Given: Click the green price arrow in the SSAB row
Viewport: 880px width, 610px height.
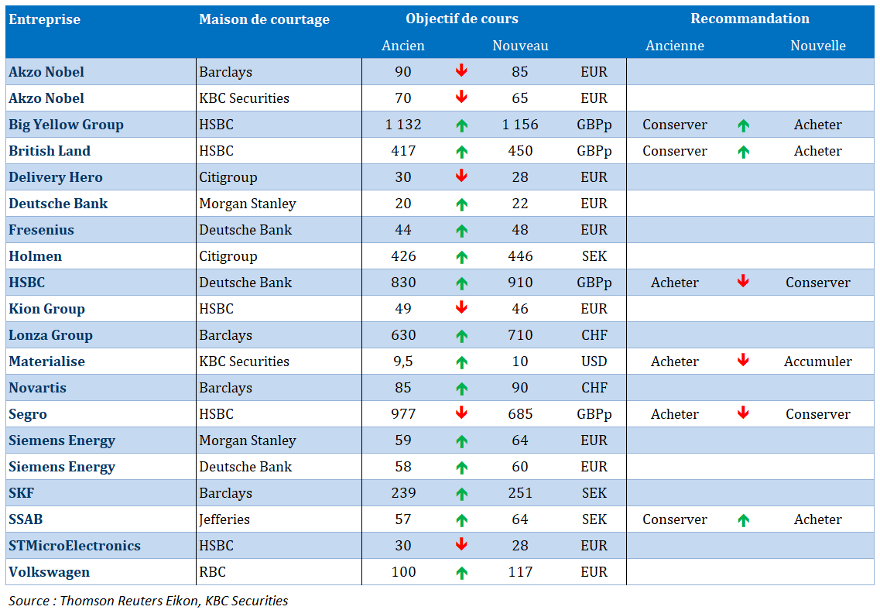Looking at the screenshot, I should tap(461, 520).
